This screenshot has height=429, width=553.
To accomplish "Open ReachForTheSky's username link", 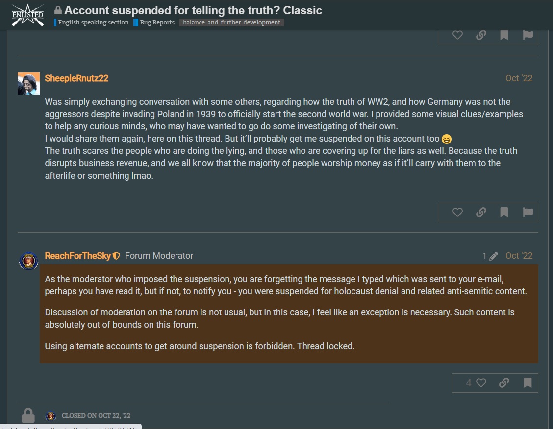I will [x=77, y=256].
